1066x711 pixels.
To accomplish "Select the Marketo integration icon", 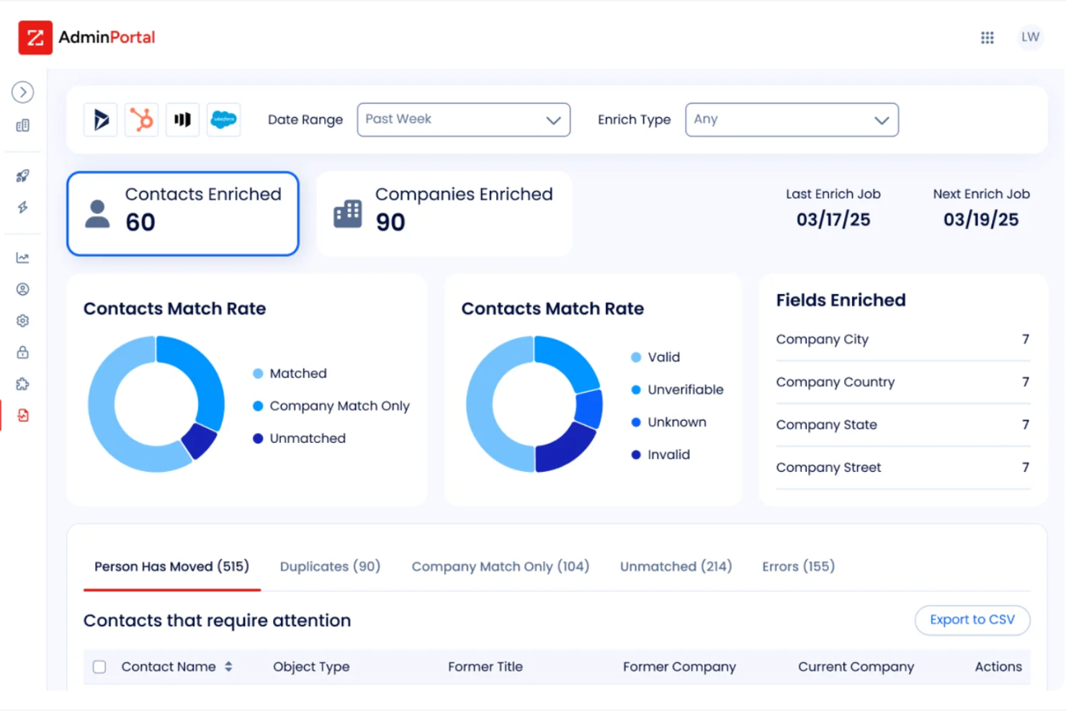I will (182, 120).
